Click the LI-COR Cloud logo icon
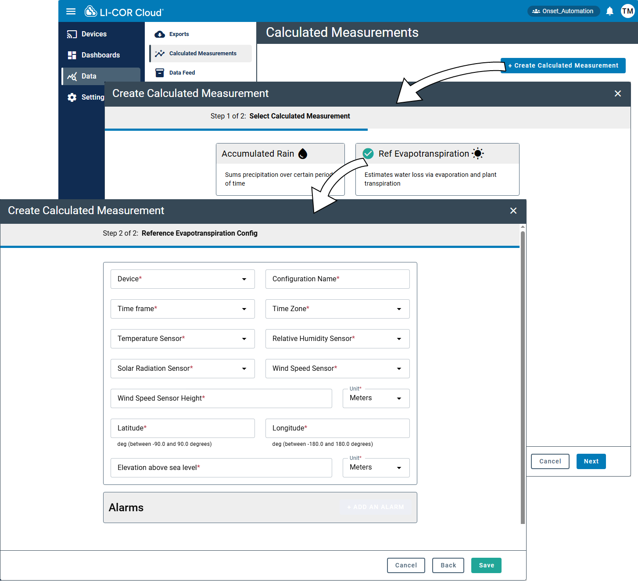 (x=91, y=11)
